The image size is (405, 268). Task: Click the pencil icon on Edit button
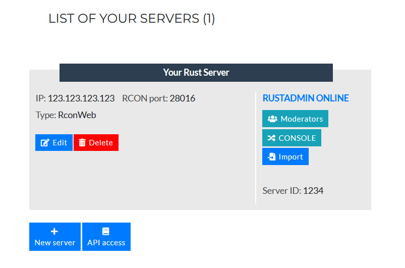pos(45,143)
